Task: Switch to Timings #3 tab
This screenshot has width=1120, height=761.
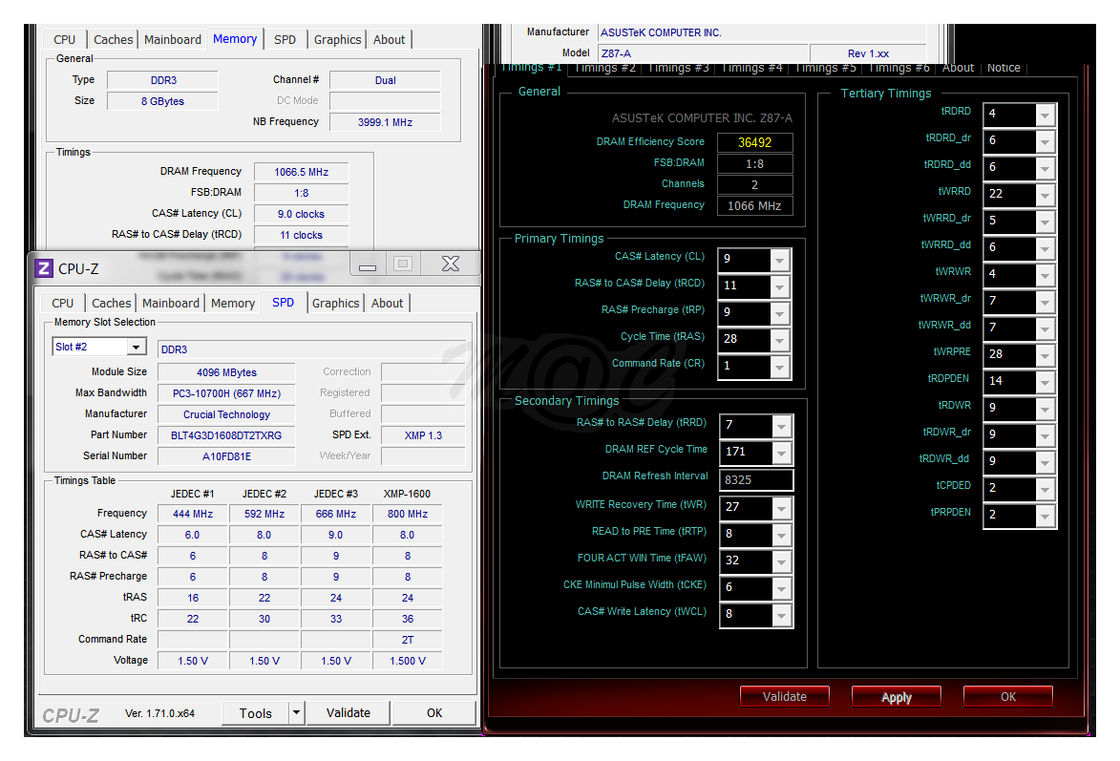Action: pos(679,68)
